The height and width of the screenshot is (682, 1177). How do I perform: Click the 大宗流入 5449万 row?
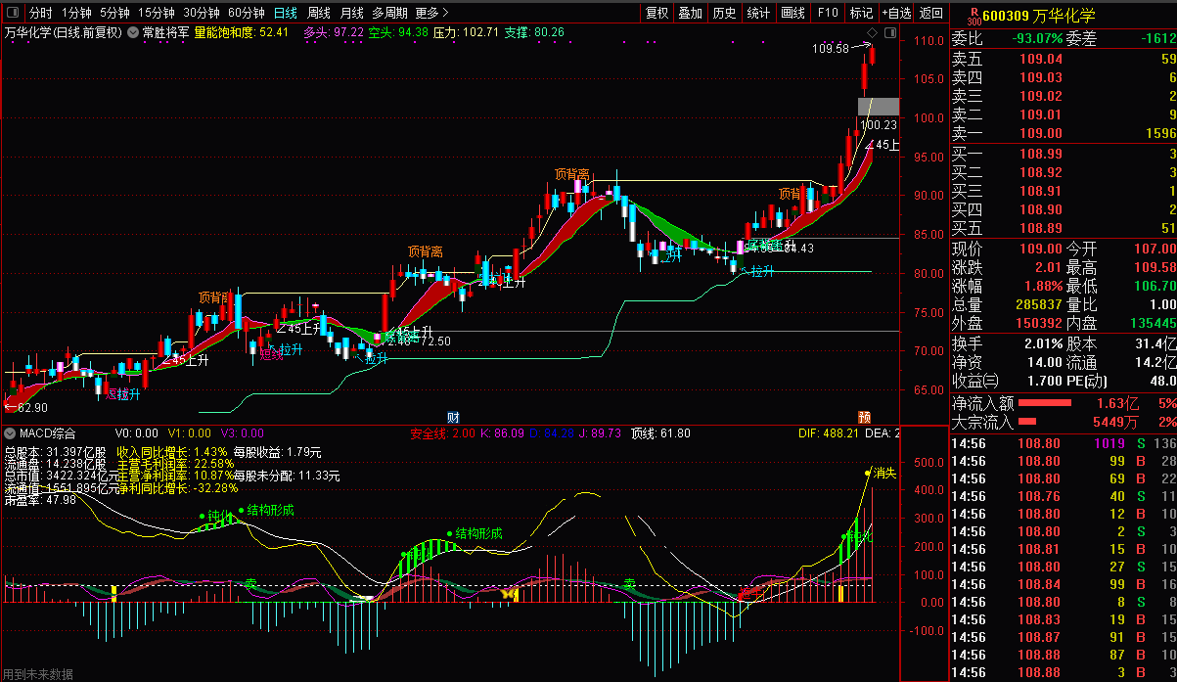(1064, 422)
